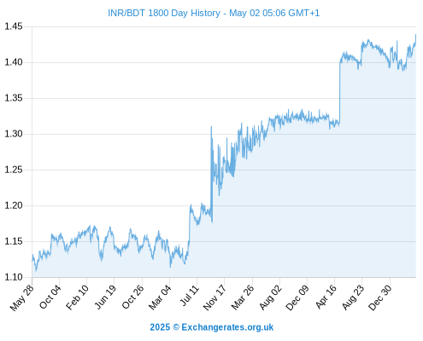Click the chart title INR/BDT 1800 Day History
Viewport: 423px width, 341px height.
coord(164,13)
